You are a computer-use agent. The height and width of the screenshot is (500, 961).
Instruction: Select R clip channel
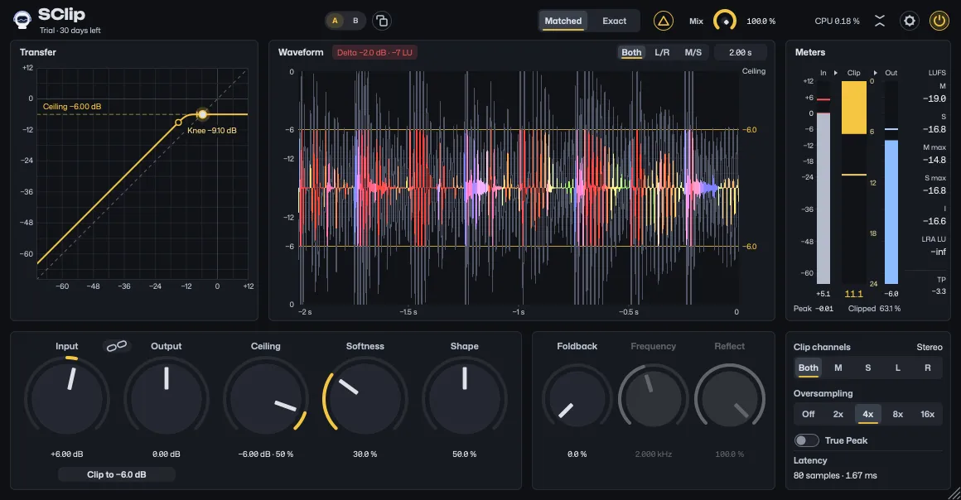click(x=927, y=368)
